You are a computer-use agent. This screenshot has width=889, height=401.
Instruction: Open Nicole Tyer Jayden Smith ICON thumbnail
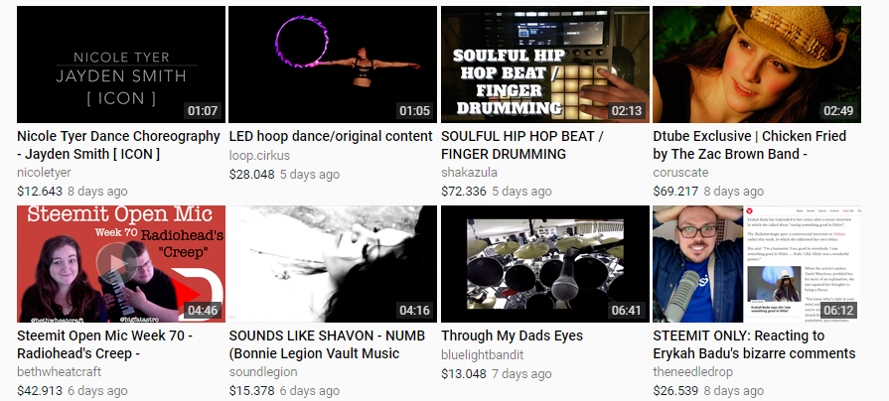pos(121,65)
